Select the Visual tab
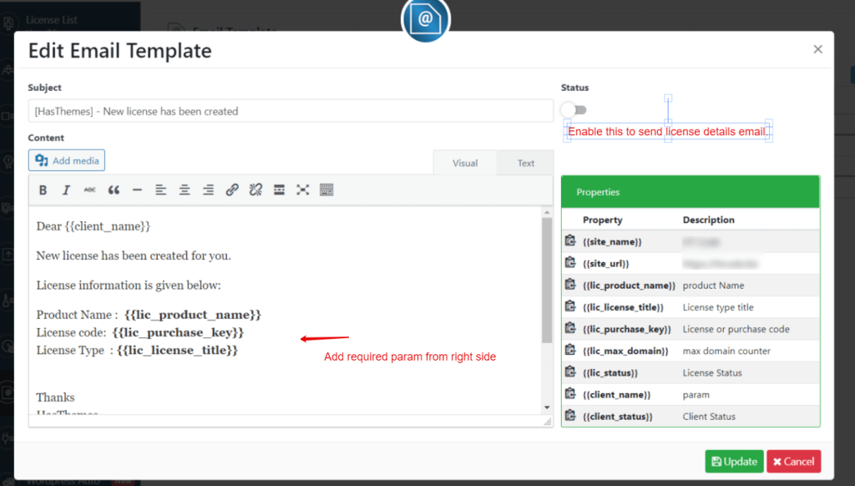Image resolution: width=855 pixels, height=486 pixels. click(x=464, y=162)
